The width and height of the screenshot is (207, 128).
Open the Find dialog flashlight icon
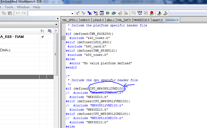tap(90, 13)
